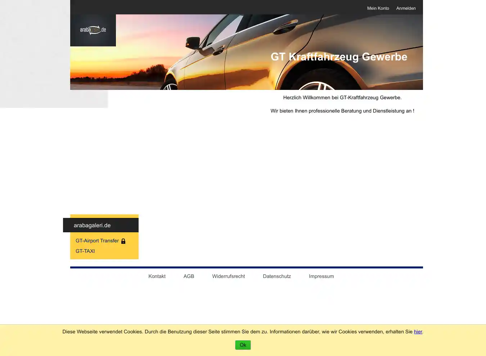Open the Kontakt footer link
The width and height of the screenshot is (486, 356).
(157, 277)
